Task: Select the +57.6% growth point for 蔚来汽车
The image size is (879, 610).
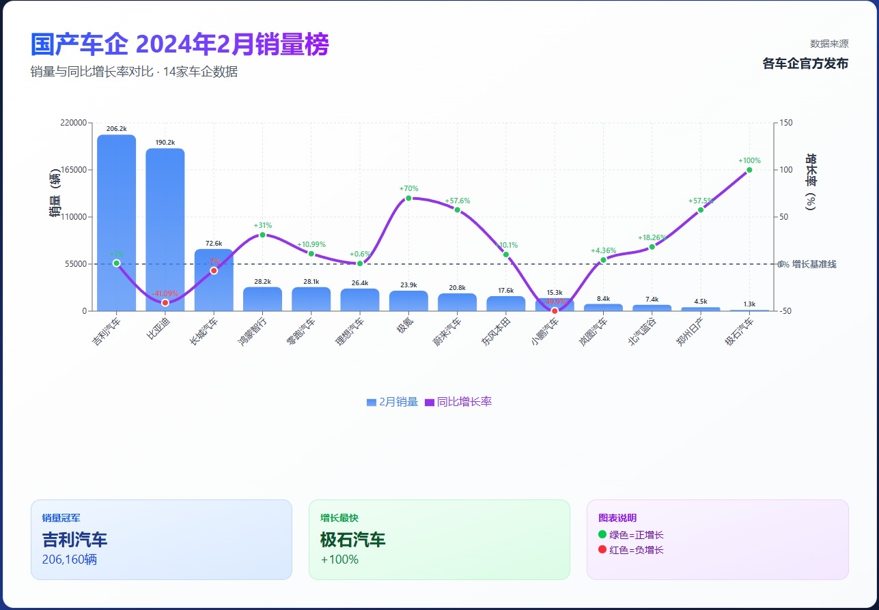Action: [x=458, y=209]
